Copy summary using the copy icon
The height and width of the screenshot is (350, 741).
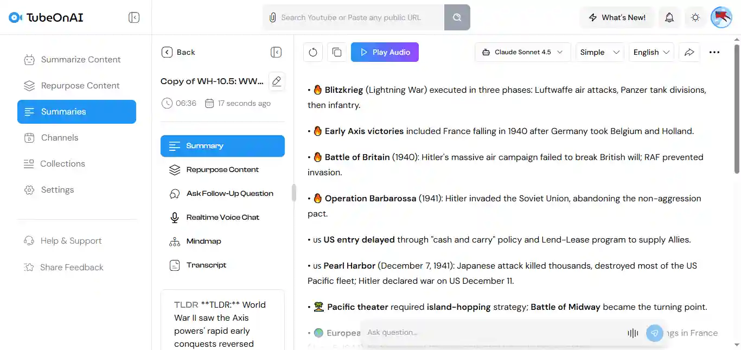(337, 52)
